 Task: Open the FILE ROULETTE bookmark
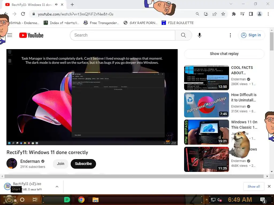(178, 23)
